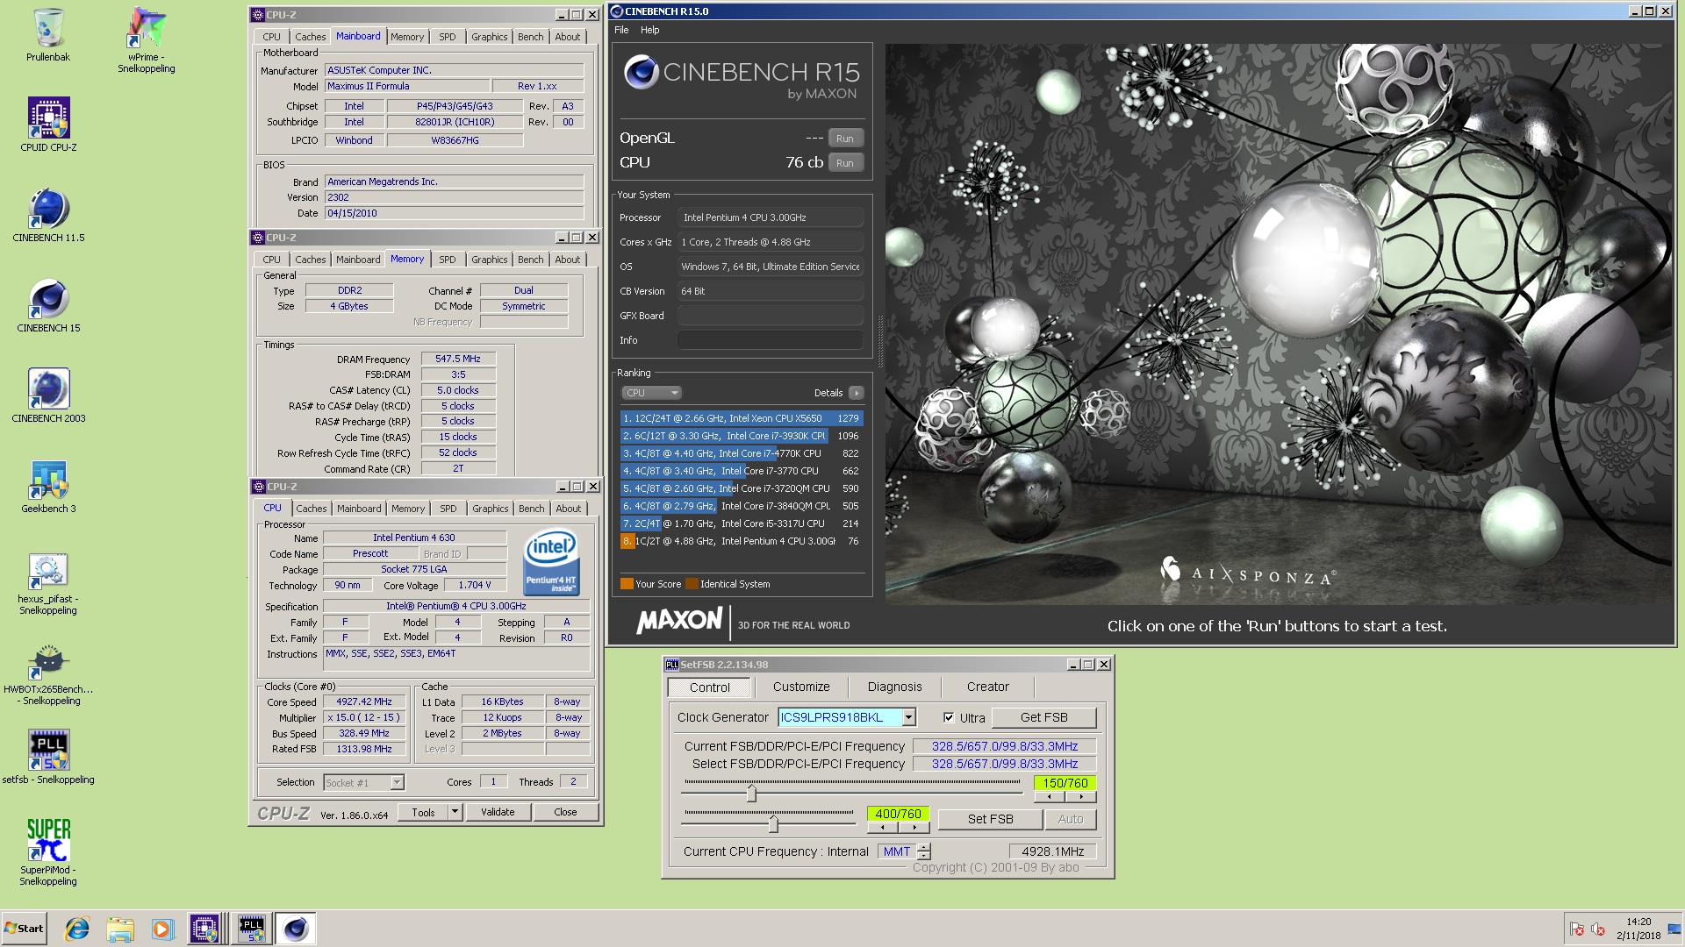
Task: Open Graphics tab in bottom CPU-Z window
Action: [x=490, y=509]
